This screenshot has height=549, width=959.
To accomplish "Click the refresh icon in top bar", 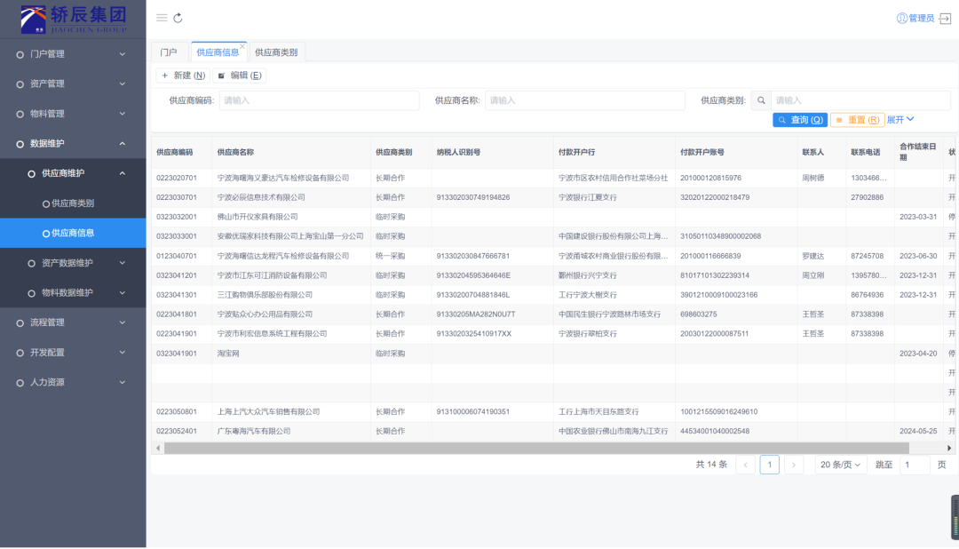I will pos(178,18).
